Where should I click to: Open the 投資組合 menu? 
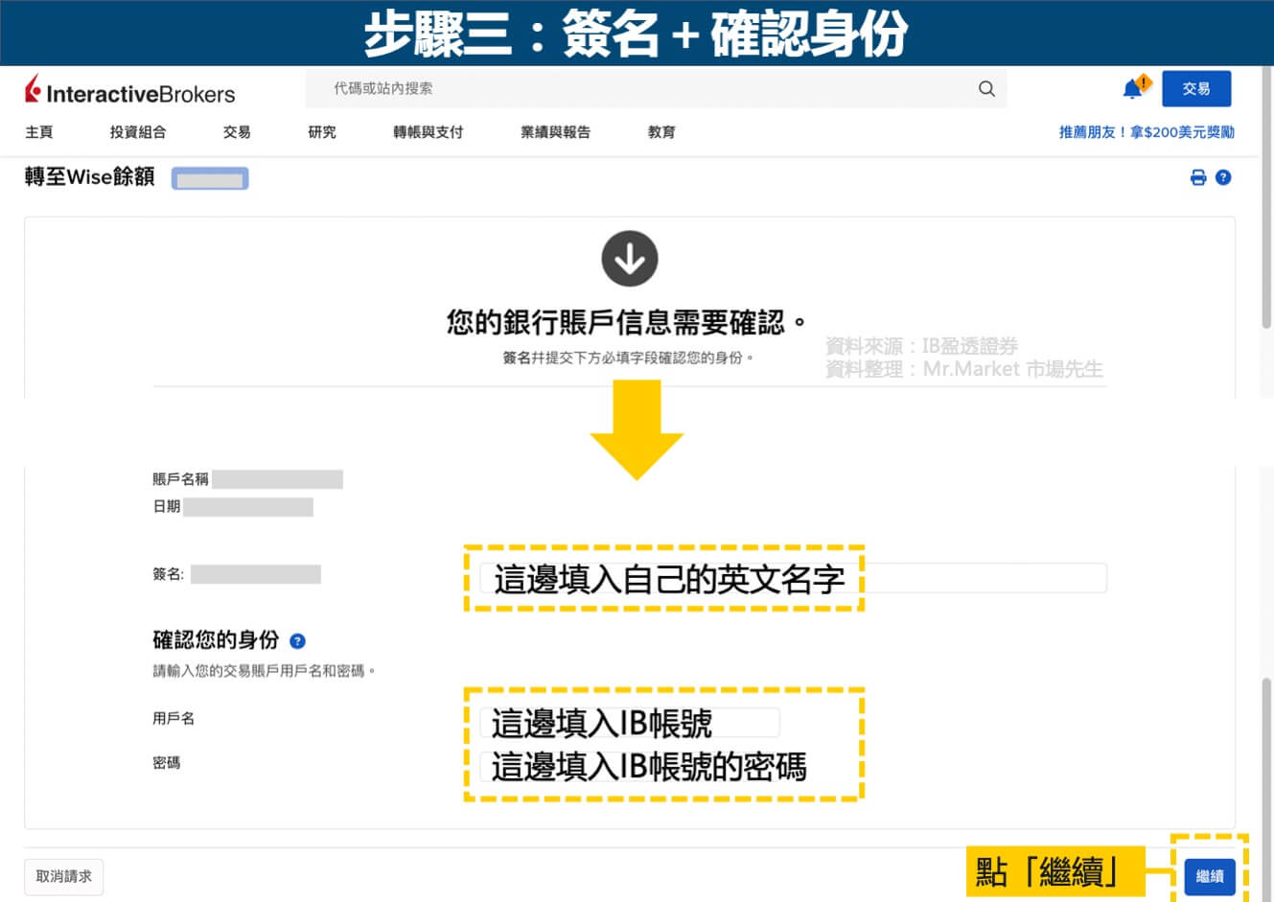[x=138, y=132]
